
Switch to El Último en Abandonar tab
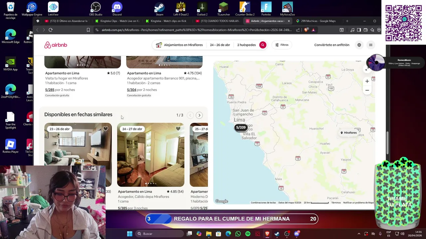click(x=66, y=21)
